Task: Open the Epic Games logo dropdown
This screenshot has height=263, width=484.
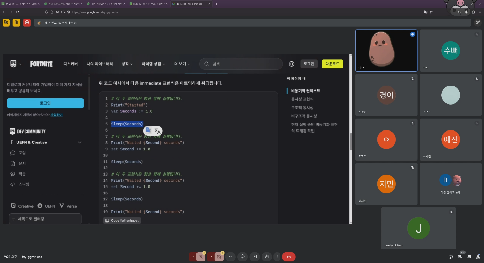Action: click(15, 64)
